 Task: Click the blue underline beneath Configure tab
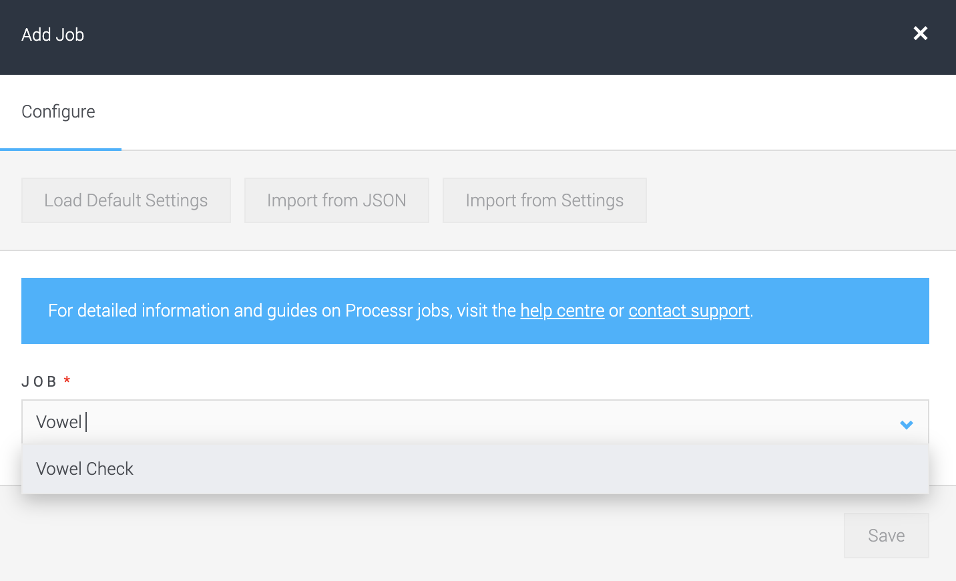tap(61, 149)
